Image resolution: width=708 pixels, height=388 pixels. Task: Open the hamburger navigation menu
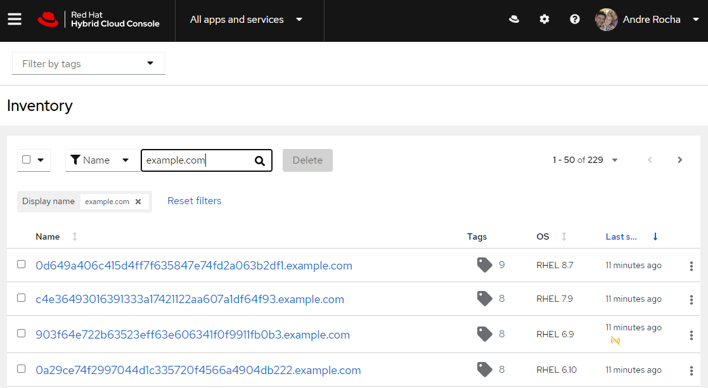point(15,20)
